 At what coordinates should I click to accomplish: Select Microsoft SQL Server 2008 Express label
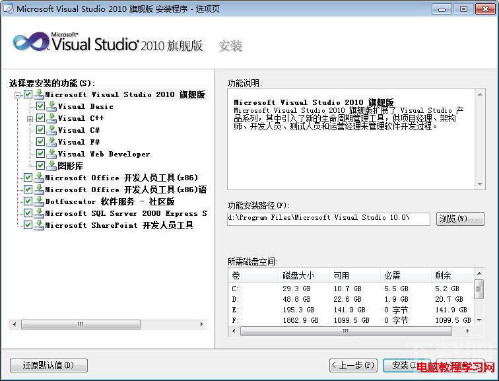(125, 213)
